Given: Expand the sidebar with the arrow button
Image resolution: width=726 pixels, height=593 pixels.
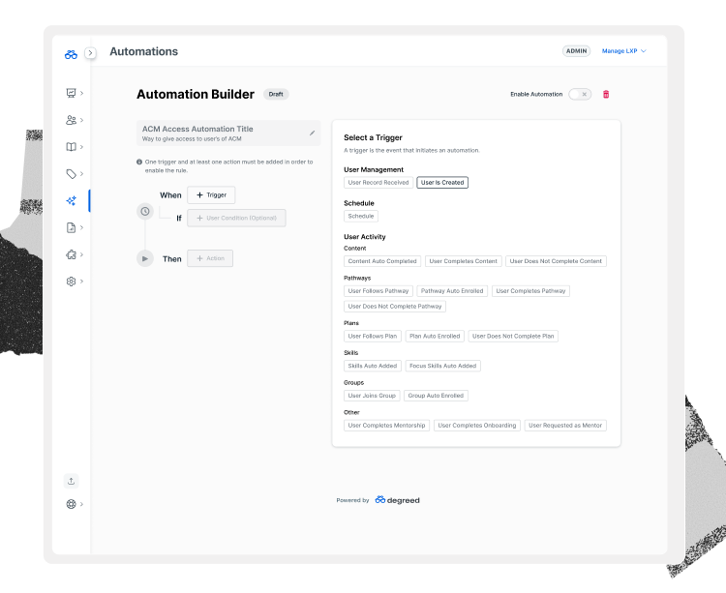Looking at the screenshot, I should 90,53.
